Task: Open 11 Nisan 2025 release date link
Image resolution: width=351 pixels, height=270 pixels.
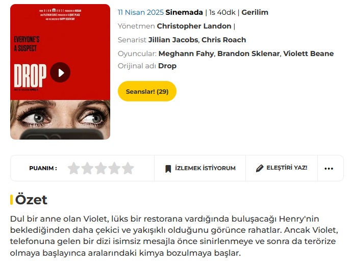Action: point(141,12)
